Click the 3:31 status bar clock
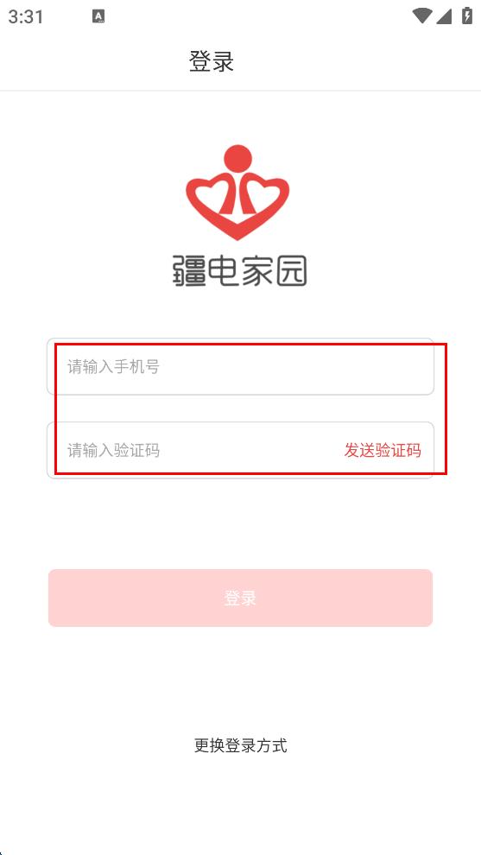The width and height of the screenshot is (481, 855). 26,17
